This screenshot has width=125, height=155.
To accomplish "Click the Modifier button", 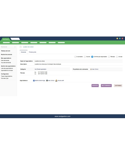I will click(x=95, y=86).
